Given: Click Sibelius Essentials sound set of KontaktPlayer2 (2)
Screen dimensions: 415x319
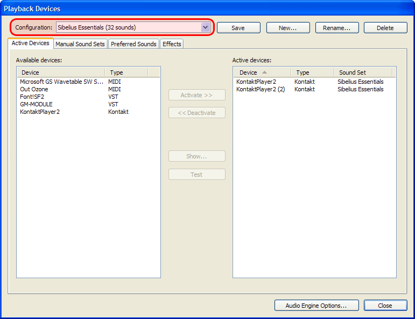Looking at the screenshot, I should (x=361, y=89).
